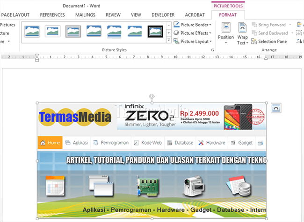Switch to the View tab
Viewport: 304px width, 222px height.
[136, 15]
